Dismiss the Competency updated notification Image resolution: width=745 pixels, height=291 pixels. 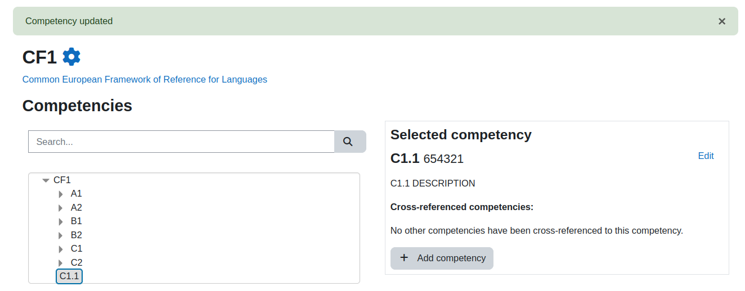coord(722,21)
